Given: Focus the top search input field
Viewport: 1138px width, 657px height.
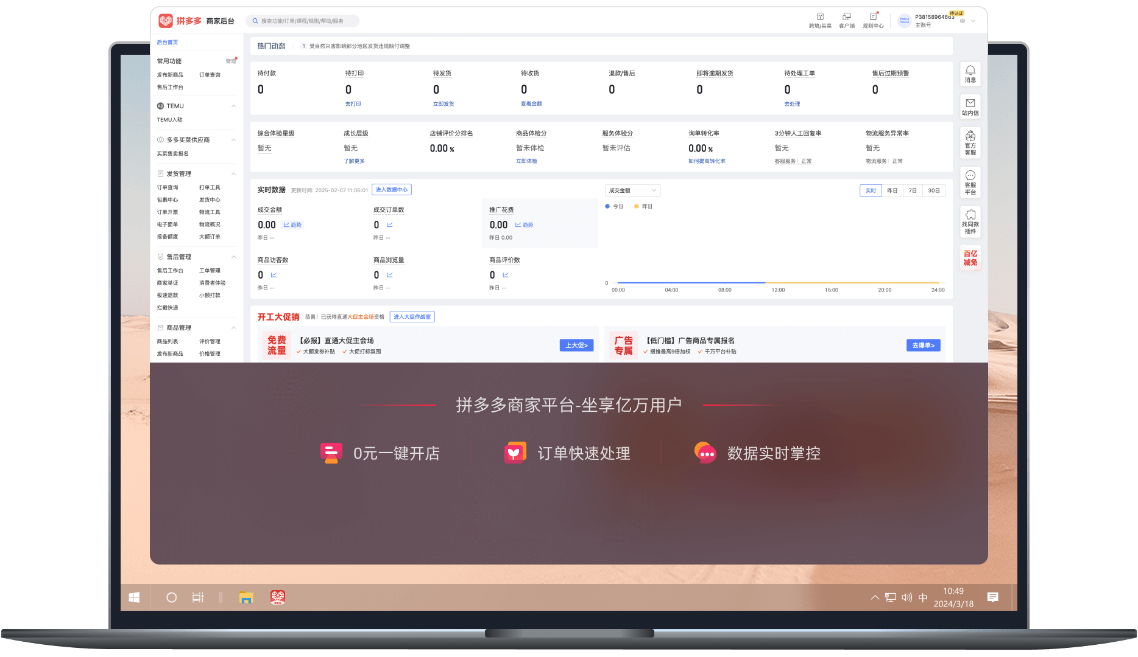Looking at the screenshot, I should tap(302, 21).
